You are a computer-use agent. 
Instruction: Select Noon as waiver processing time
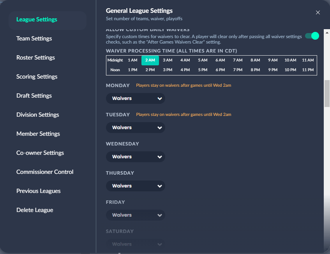pyautogui.click(x=115, y=70)
